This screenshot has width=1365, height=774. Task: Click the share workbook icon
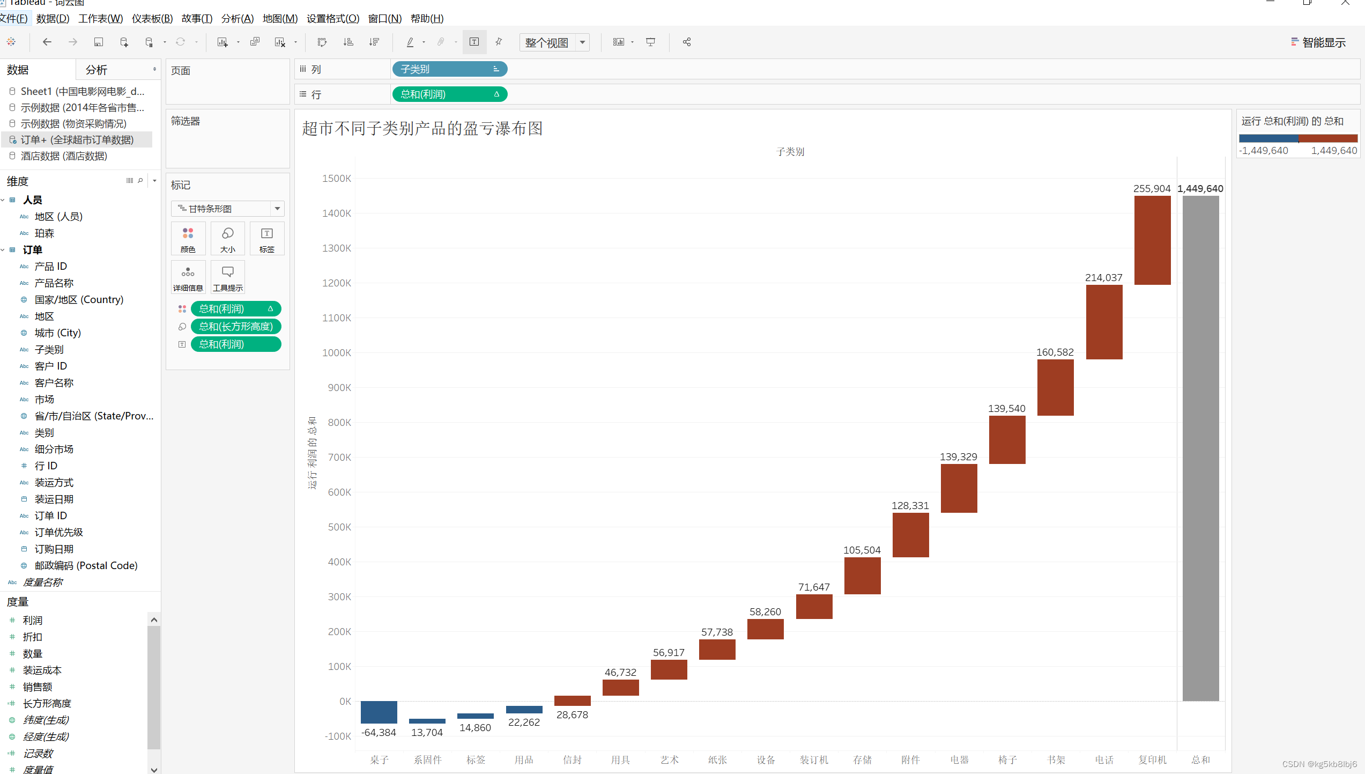pos(687,42)
